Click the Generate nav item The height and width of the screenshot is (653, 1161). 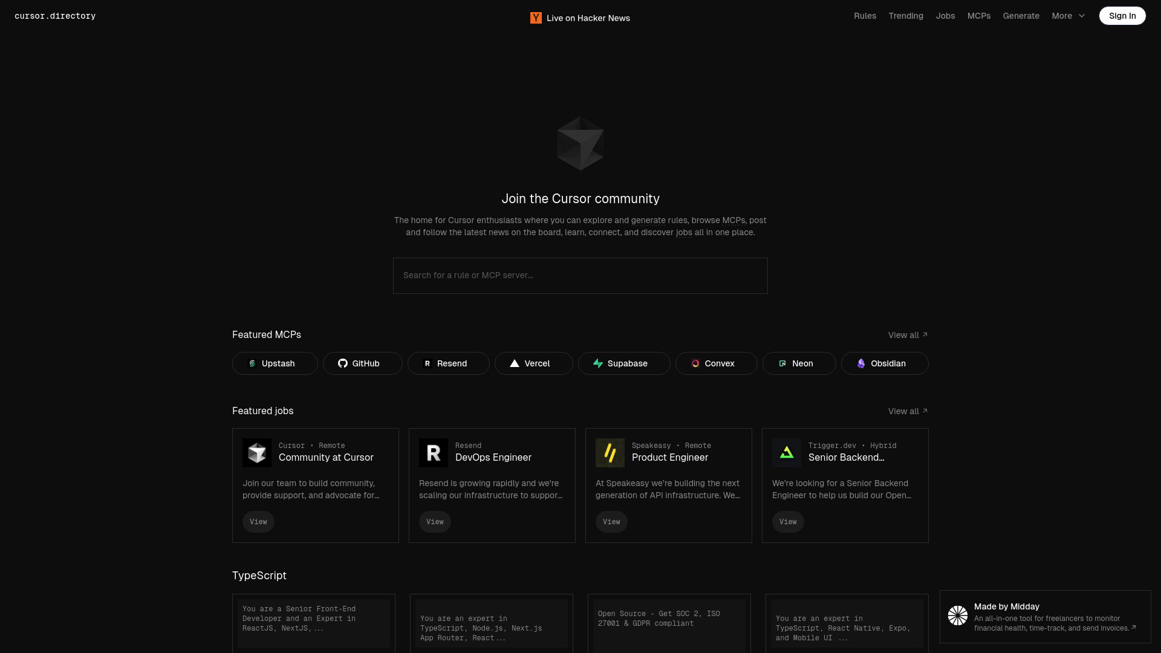(1021, 15)
